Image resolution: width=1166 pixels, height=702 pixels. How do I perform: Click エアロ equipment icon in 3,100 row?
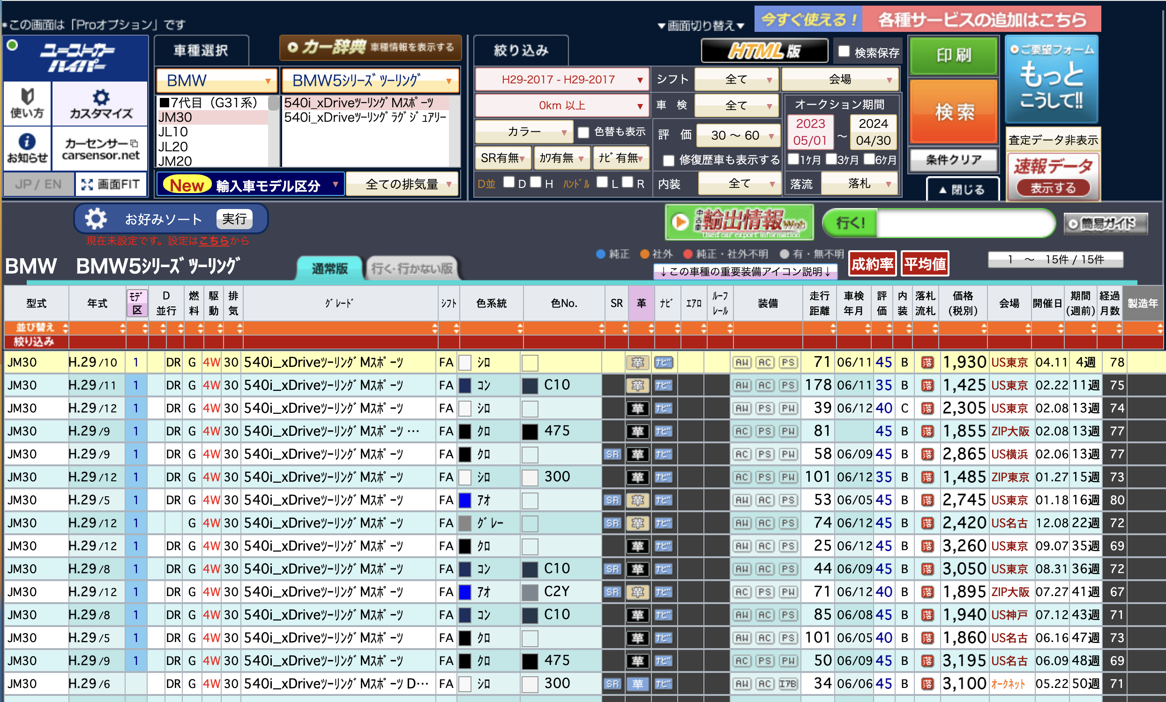pos(788,684)
